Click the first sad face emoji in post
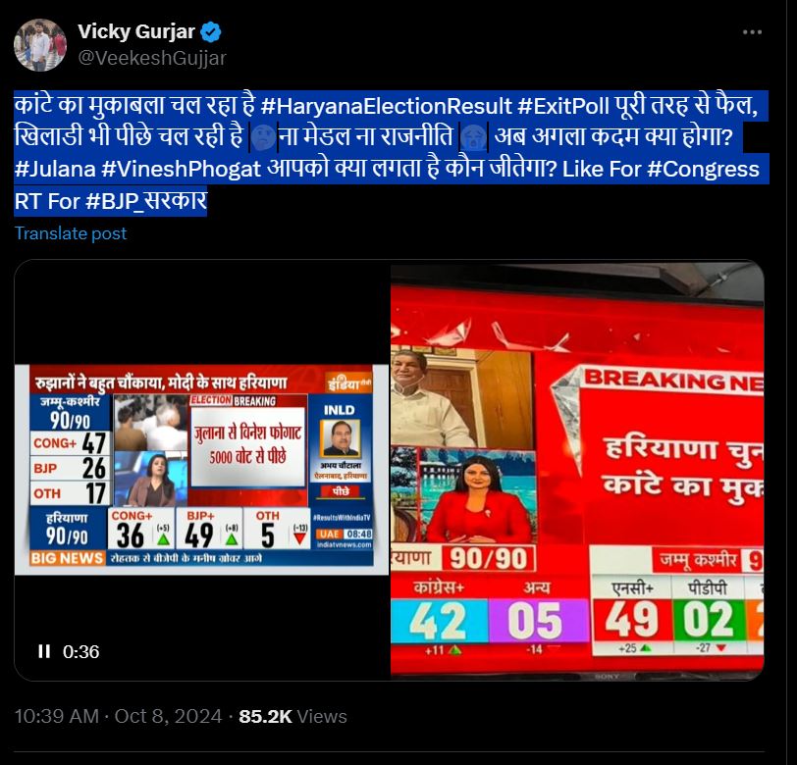Screen dimensions: 797x765 [x=263, y=136]
